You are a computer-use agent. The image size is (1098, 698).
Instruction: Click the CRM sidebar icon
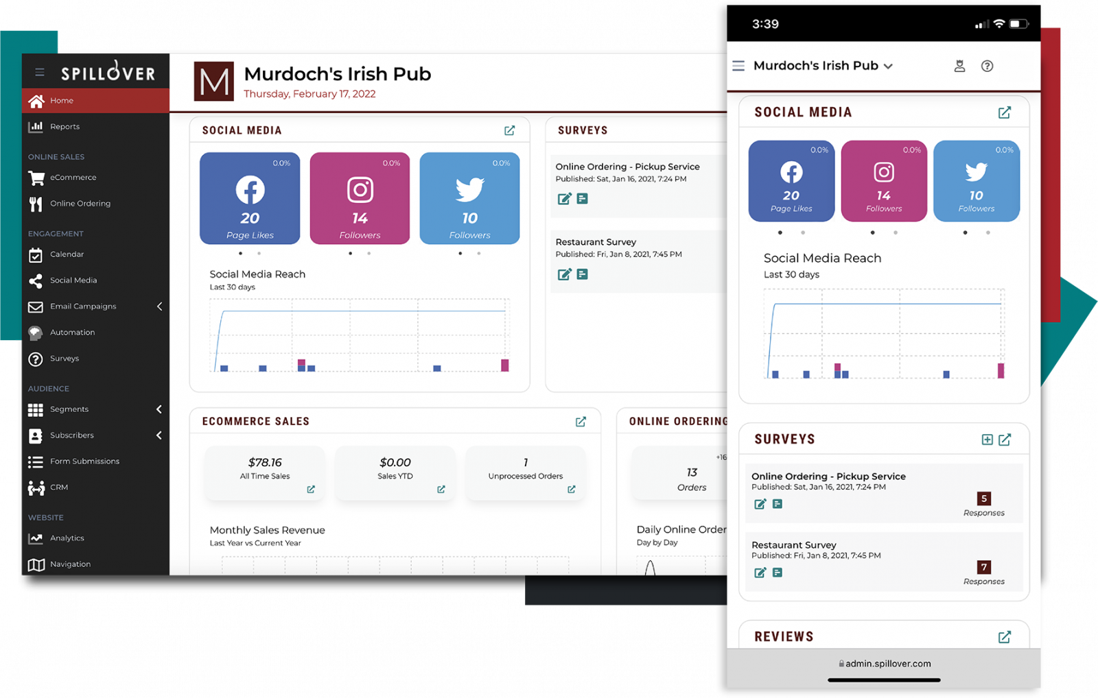[36, 488]
